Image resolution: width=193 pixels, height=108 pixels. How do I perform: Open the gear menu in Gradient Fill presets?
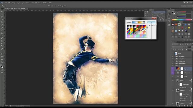click(149, 25)
